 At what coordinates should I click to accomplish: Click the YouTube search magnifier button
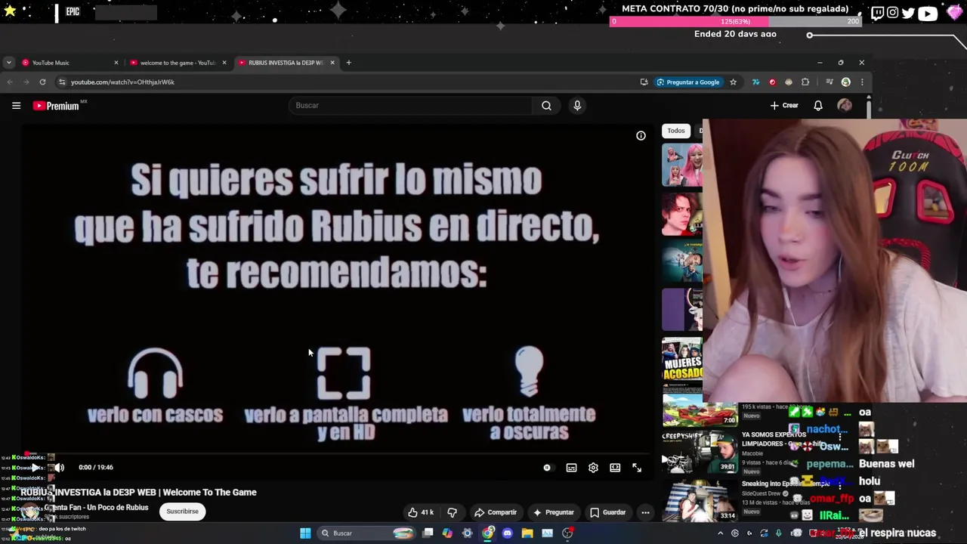click(546, 106)
